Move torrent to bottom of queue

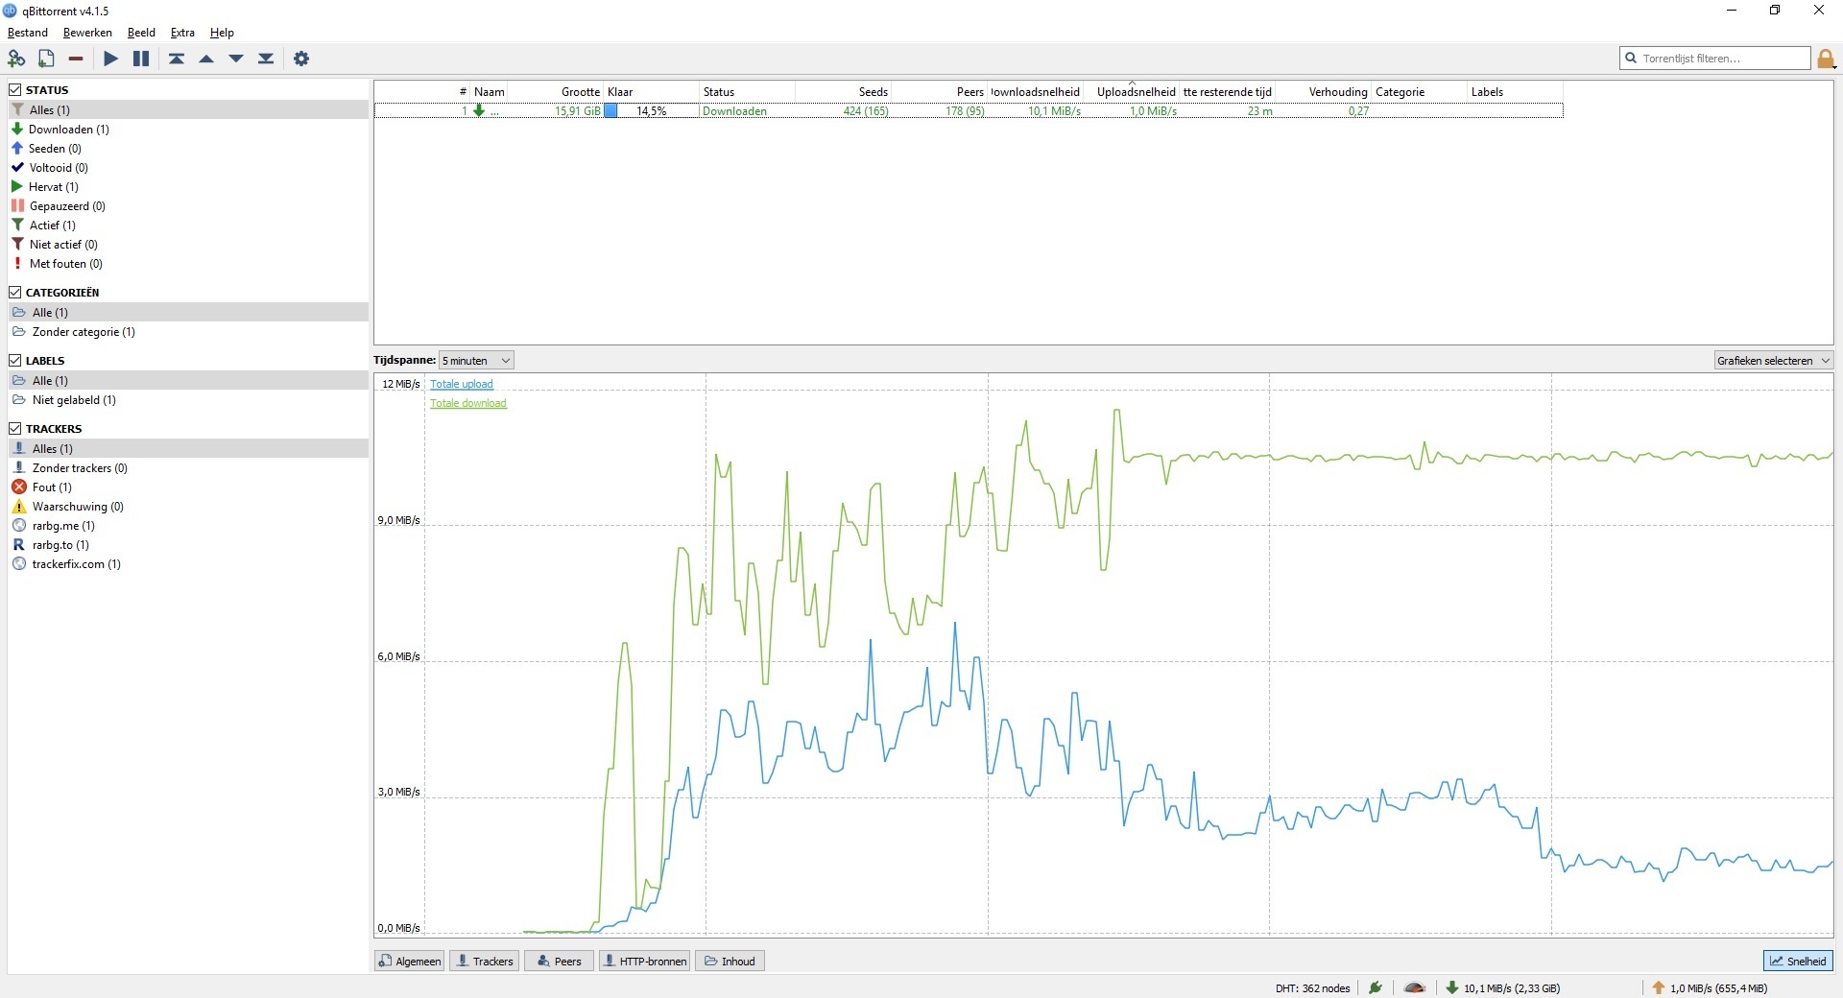click(x=266, y=59)
